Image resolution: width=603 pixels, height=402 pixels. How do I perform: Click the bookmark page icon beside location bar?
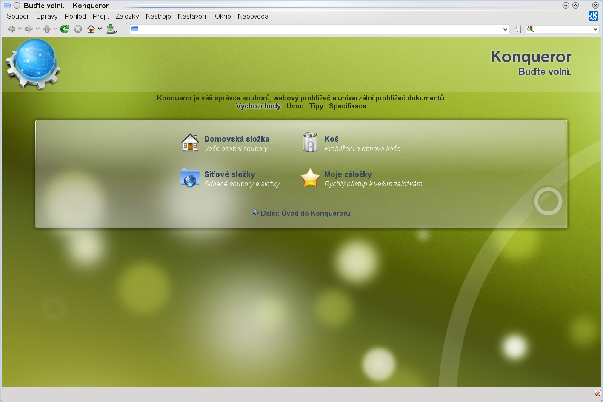pos(517,29)
